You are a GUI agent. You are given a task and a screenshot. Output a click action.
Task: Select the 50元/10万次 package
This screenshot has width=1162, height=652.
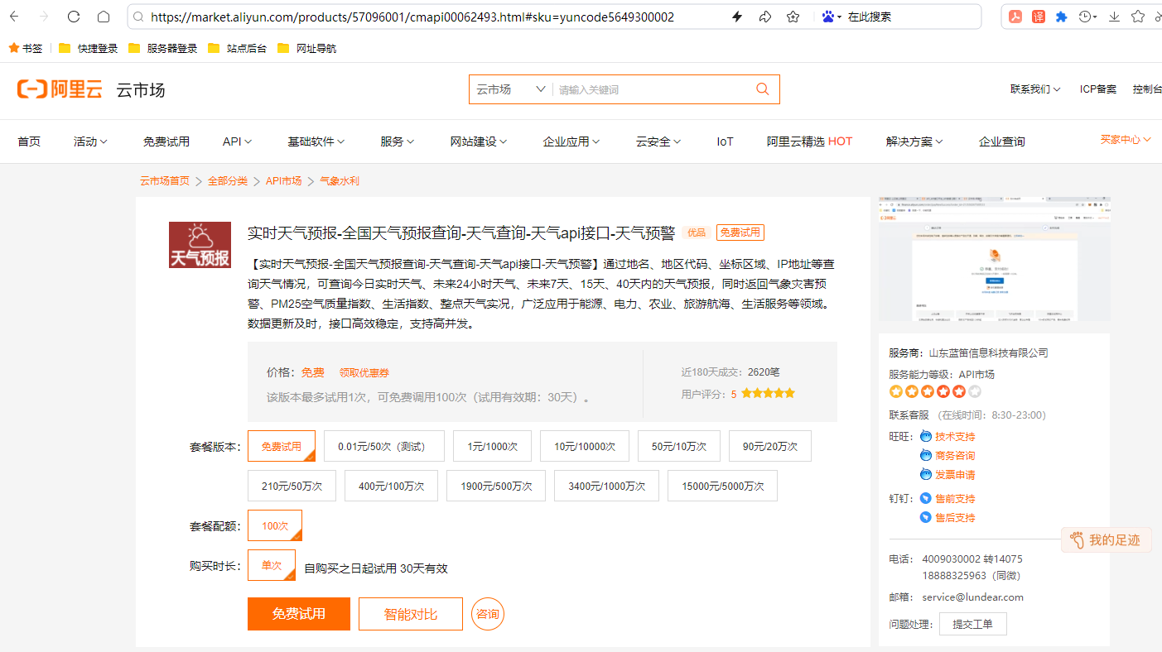(679, 446)
